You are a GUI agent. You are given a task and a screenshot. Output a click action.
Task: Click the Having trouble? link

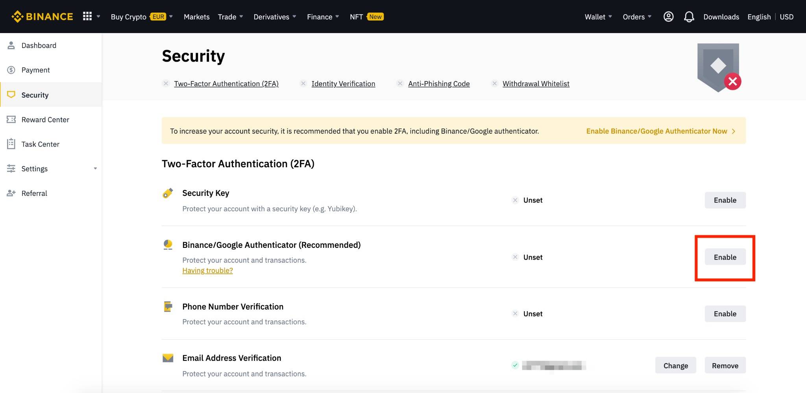pyautogui.click(x=207, y=271)
